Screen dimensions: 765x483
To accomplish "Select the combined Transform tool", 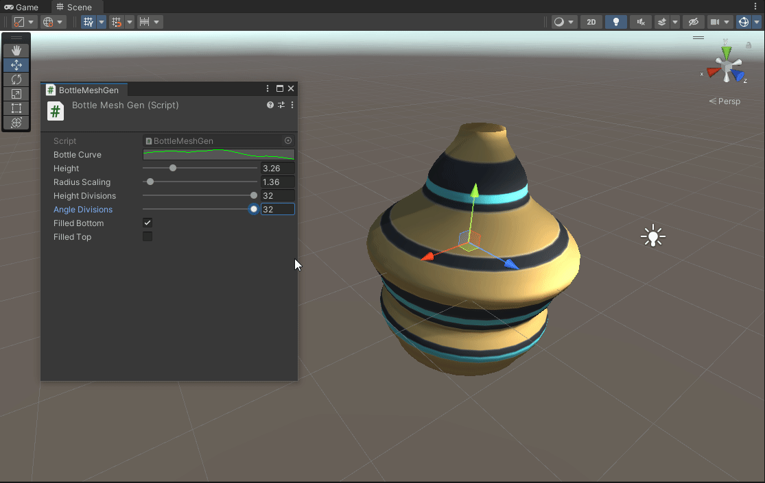I will (16, 123).
